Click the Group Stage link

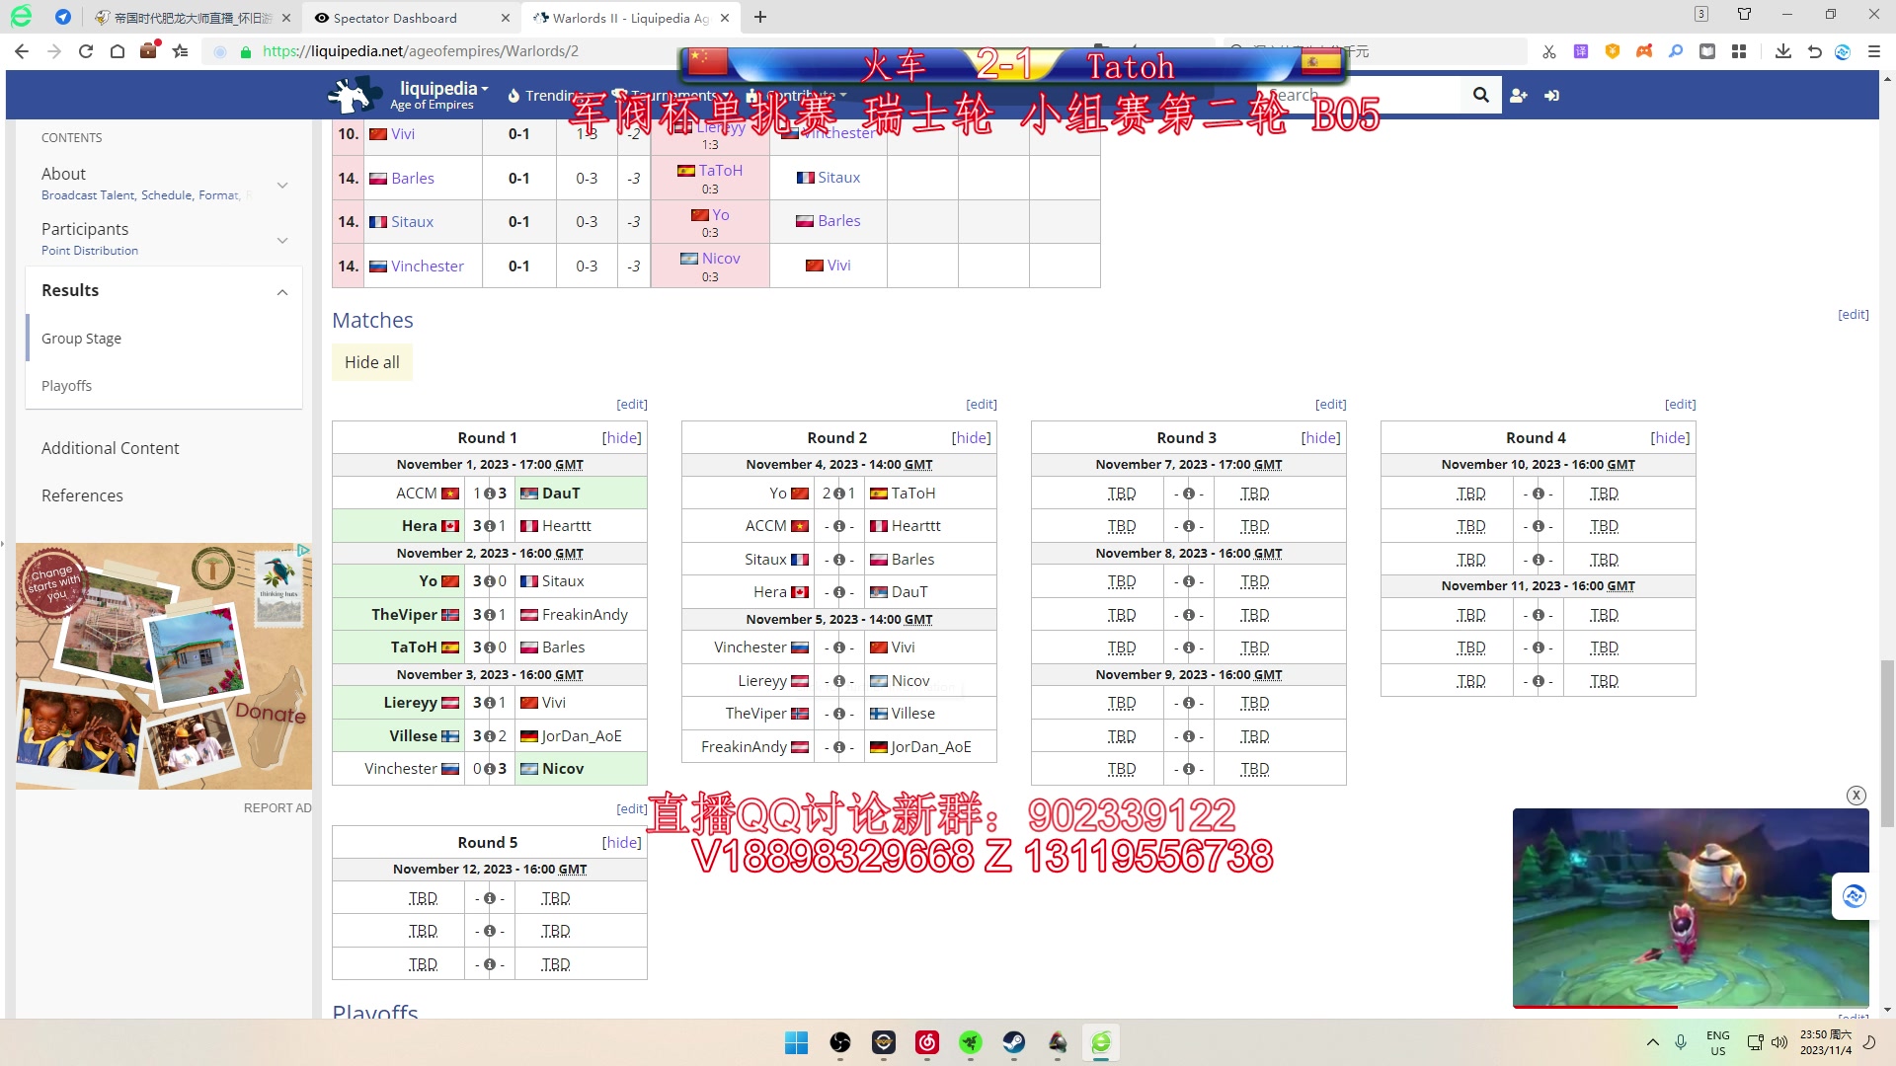click(81, 338)
